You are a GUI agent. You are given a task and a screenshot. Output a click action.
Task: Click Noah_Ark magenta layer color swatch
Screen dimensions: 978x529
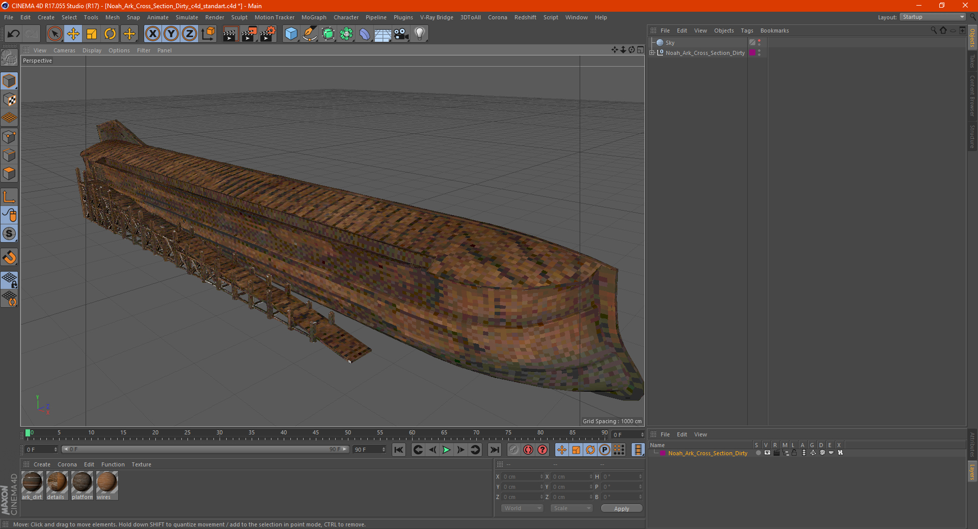(752, 52)
